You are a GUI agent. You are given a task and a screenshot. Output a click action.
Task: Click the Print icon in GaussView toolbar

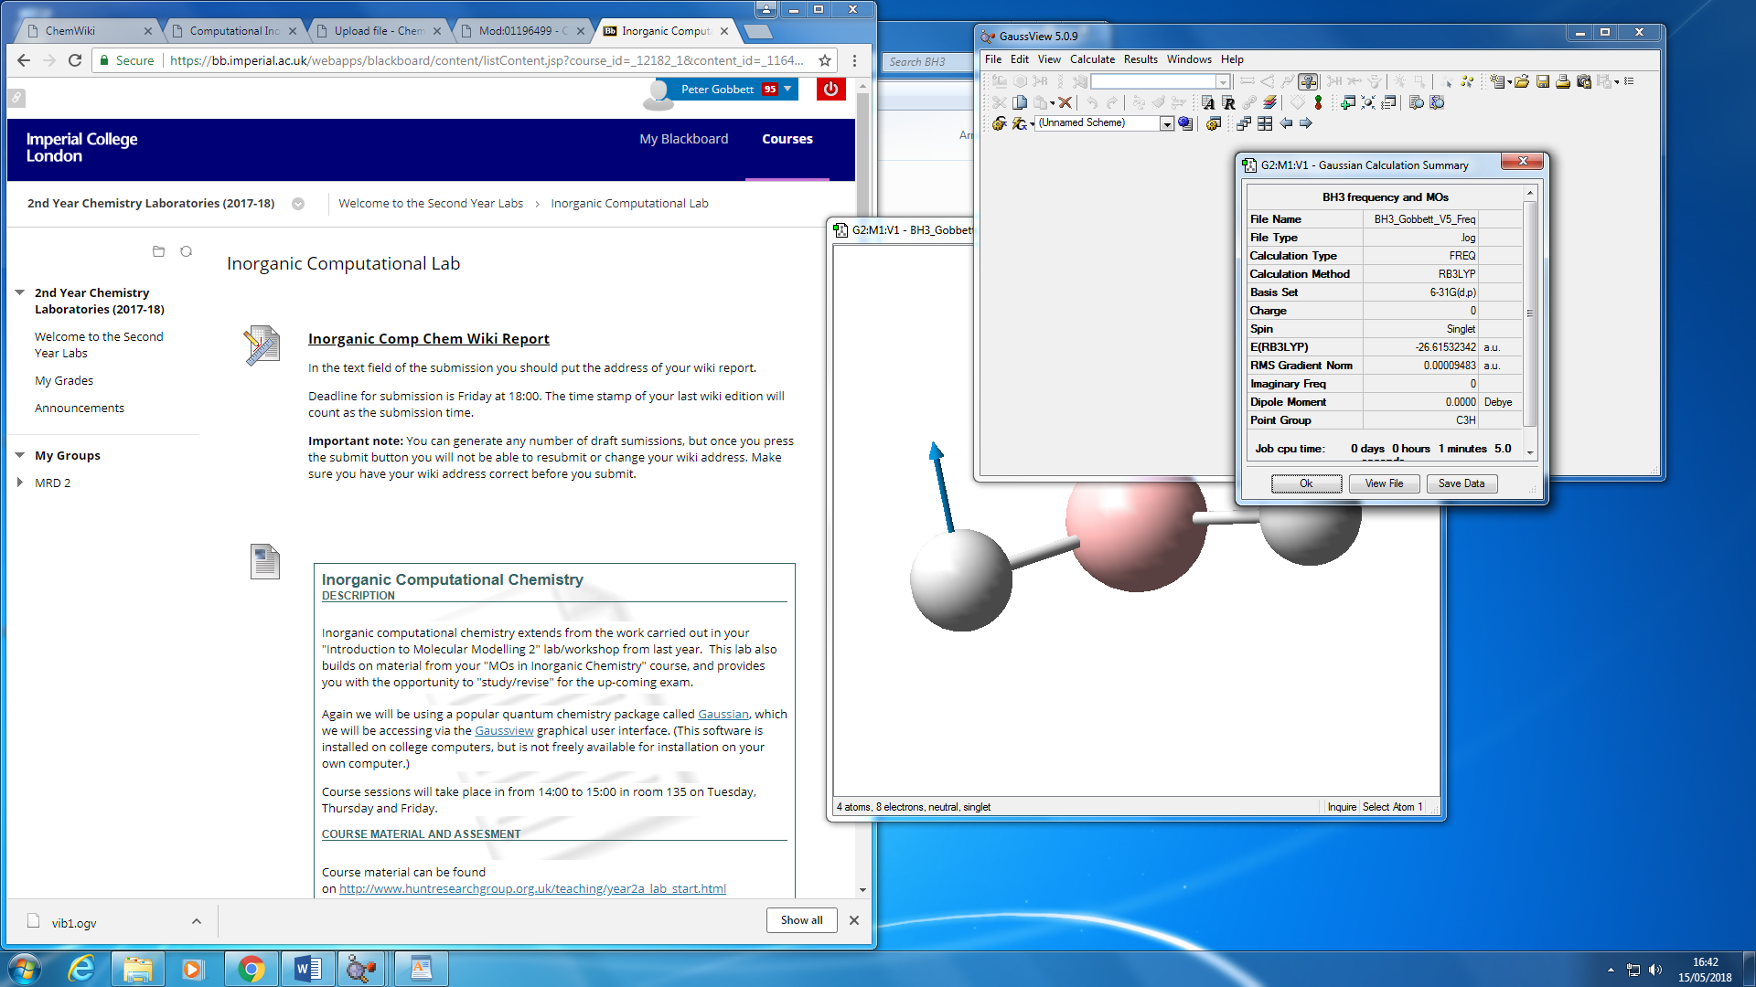click(x=1563, y=81)
